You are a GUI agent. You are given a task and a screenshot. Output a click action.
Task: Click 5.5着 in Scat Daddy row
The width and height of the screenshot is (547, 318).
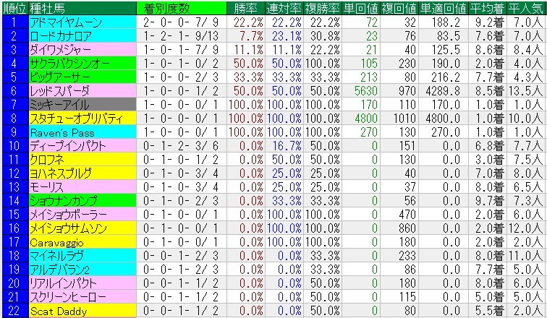(x=489, y=311)
